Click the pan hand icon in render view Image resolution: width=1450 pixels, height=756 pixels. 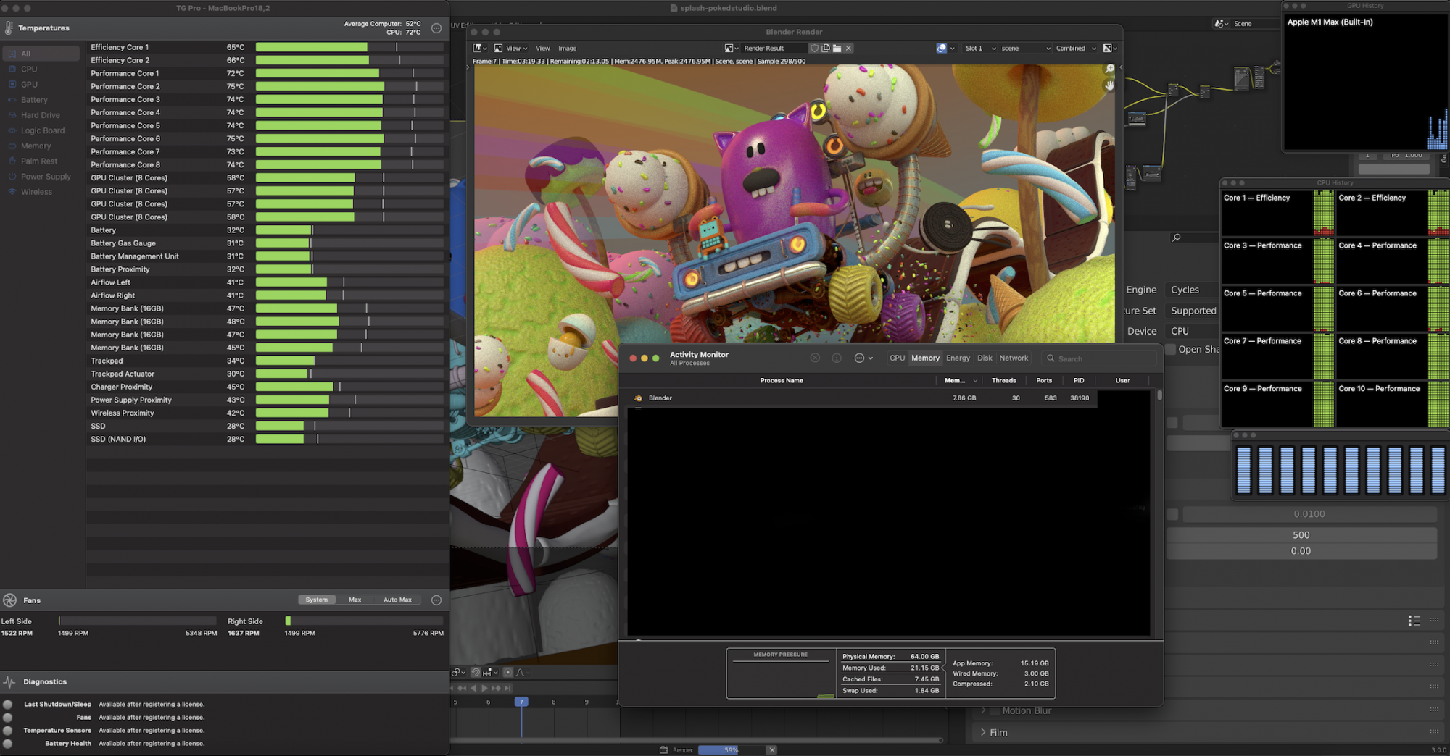[x=1109, y=85]
